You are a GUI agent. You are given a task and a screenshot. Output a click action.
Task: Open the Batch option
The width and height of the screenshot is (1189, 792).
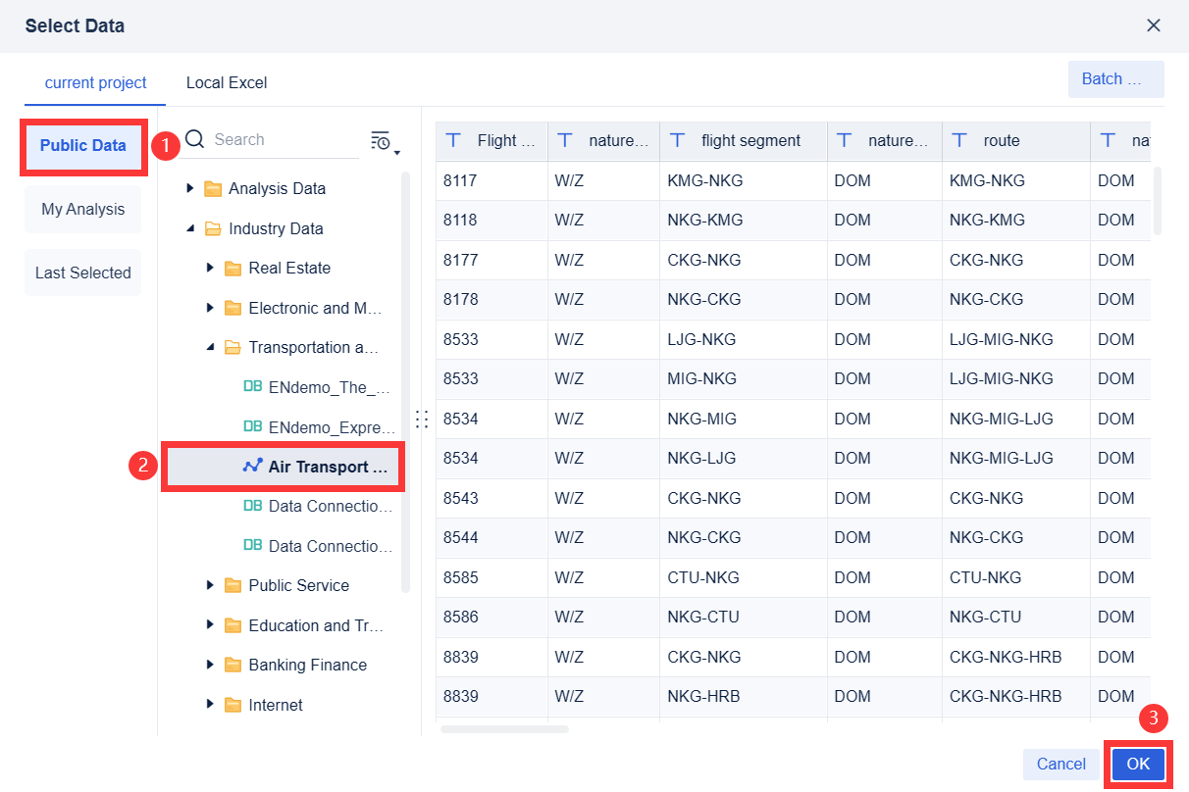pyautogui.click(x=1115, y=78)
